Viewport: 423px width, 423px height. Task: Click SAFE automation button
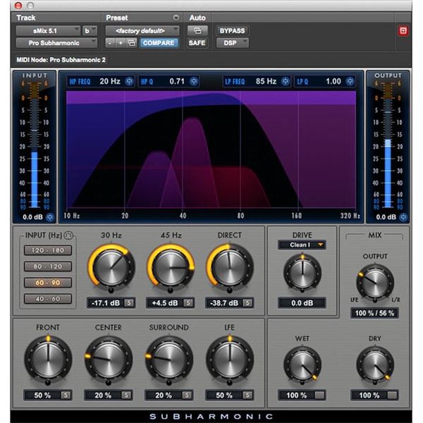(x=197, y=43)
